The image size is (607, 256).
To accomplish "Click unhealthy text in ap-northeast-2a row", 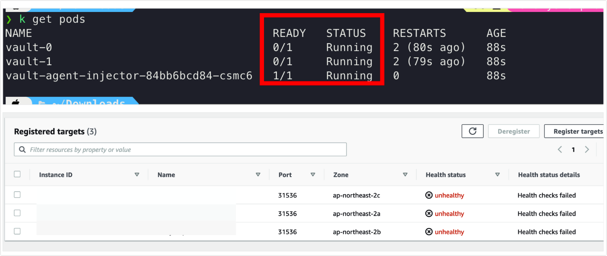I will click(449, 214).
